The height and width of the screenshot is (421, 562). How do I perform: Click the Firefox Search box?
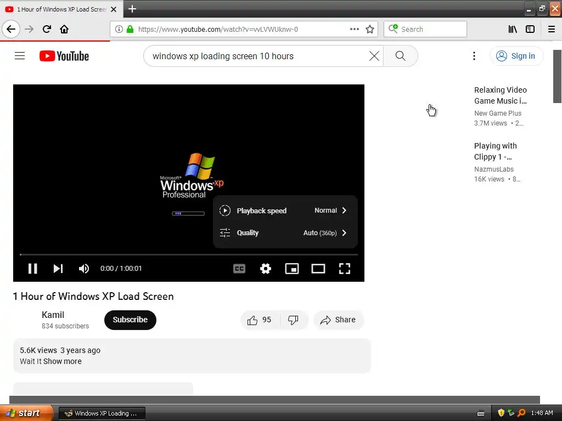(425, 29)
